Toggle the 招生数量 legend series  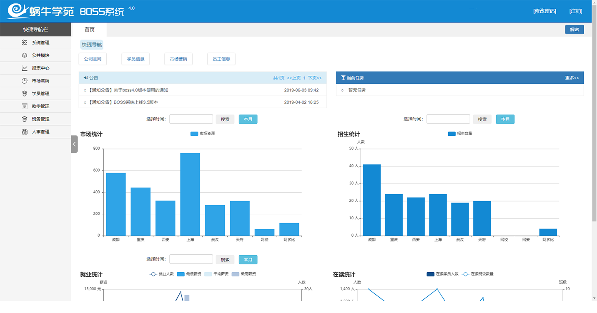click(x=460, y=134)
